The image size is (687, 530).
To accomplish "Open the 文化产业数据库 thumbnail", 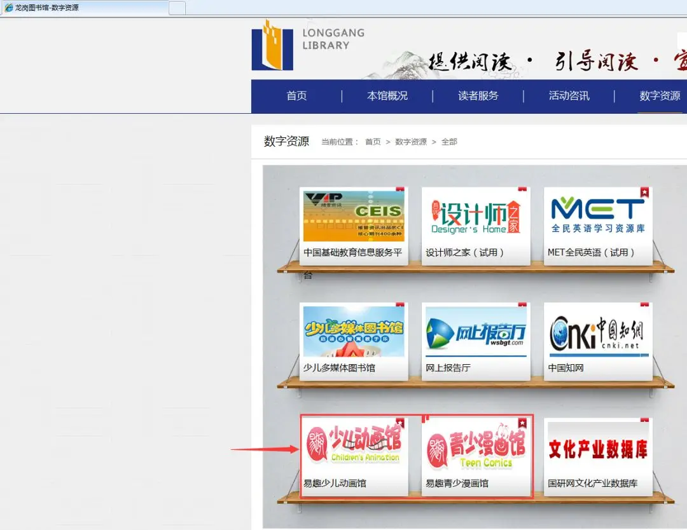I will (x=598, y=447).
